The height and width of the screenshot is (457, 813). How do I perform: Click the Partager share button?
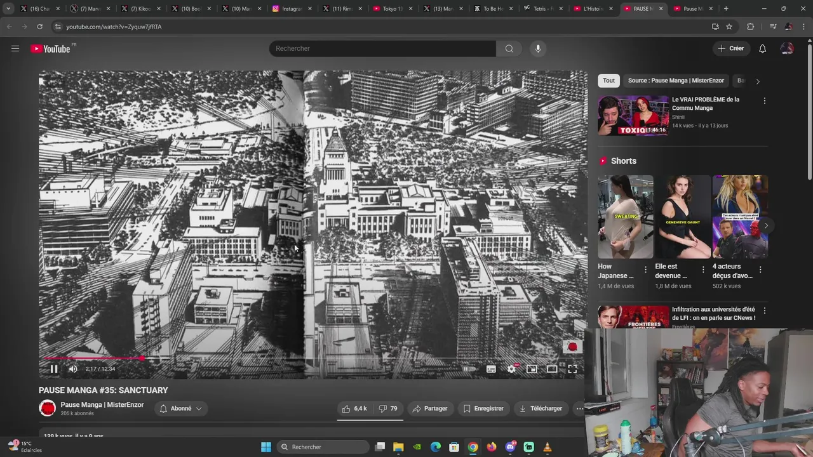430,409
